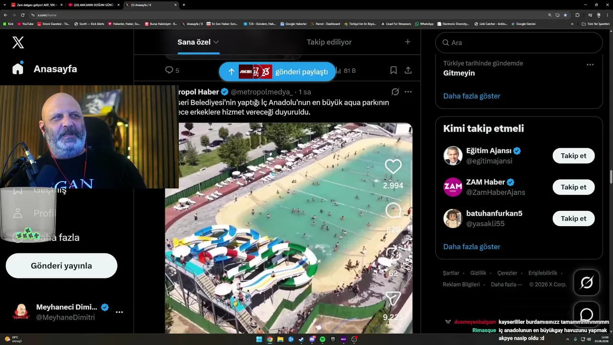Open Chrome from the taskbar
The width and height of the screenshot is (613, 345).
(x=270, y=339)
